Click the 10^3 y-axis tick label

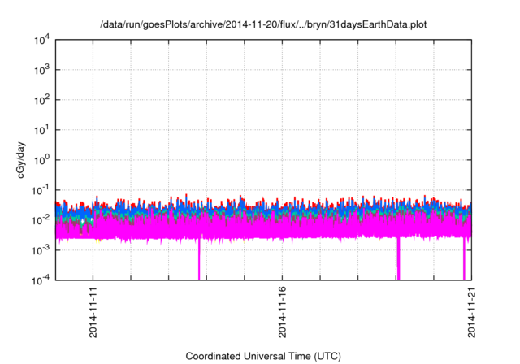42,70
